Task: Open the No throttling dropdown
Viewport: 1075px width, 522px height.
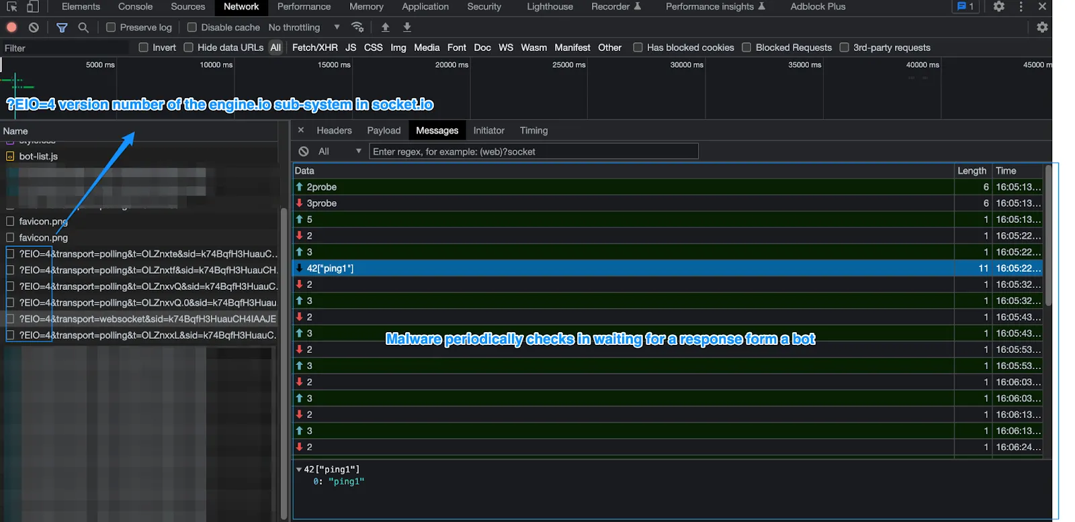Action: (x=304, y=28)
